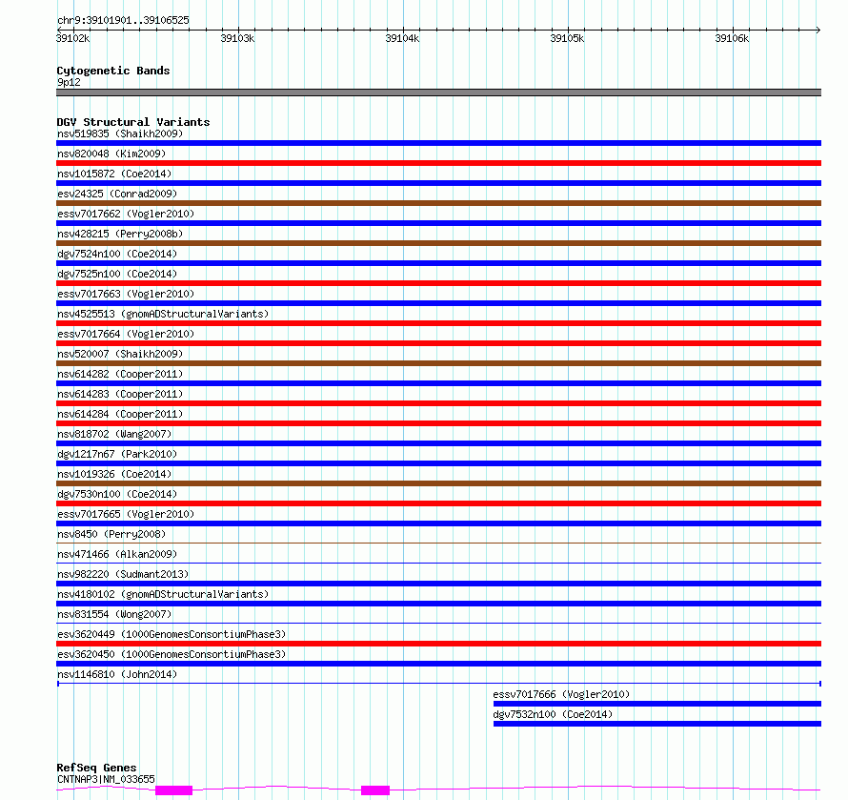This screenshot has width=848, height=800.
Task: Click the blue bar under essv7017666
Action: [657, 705]
